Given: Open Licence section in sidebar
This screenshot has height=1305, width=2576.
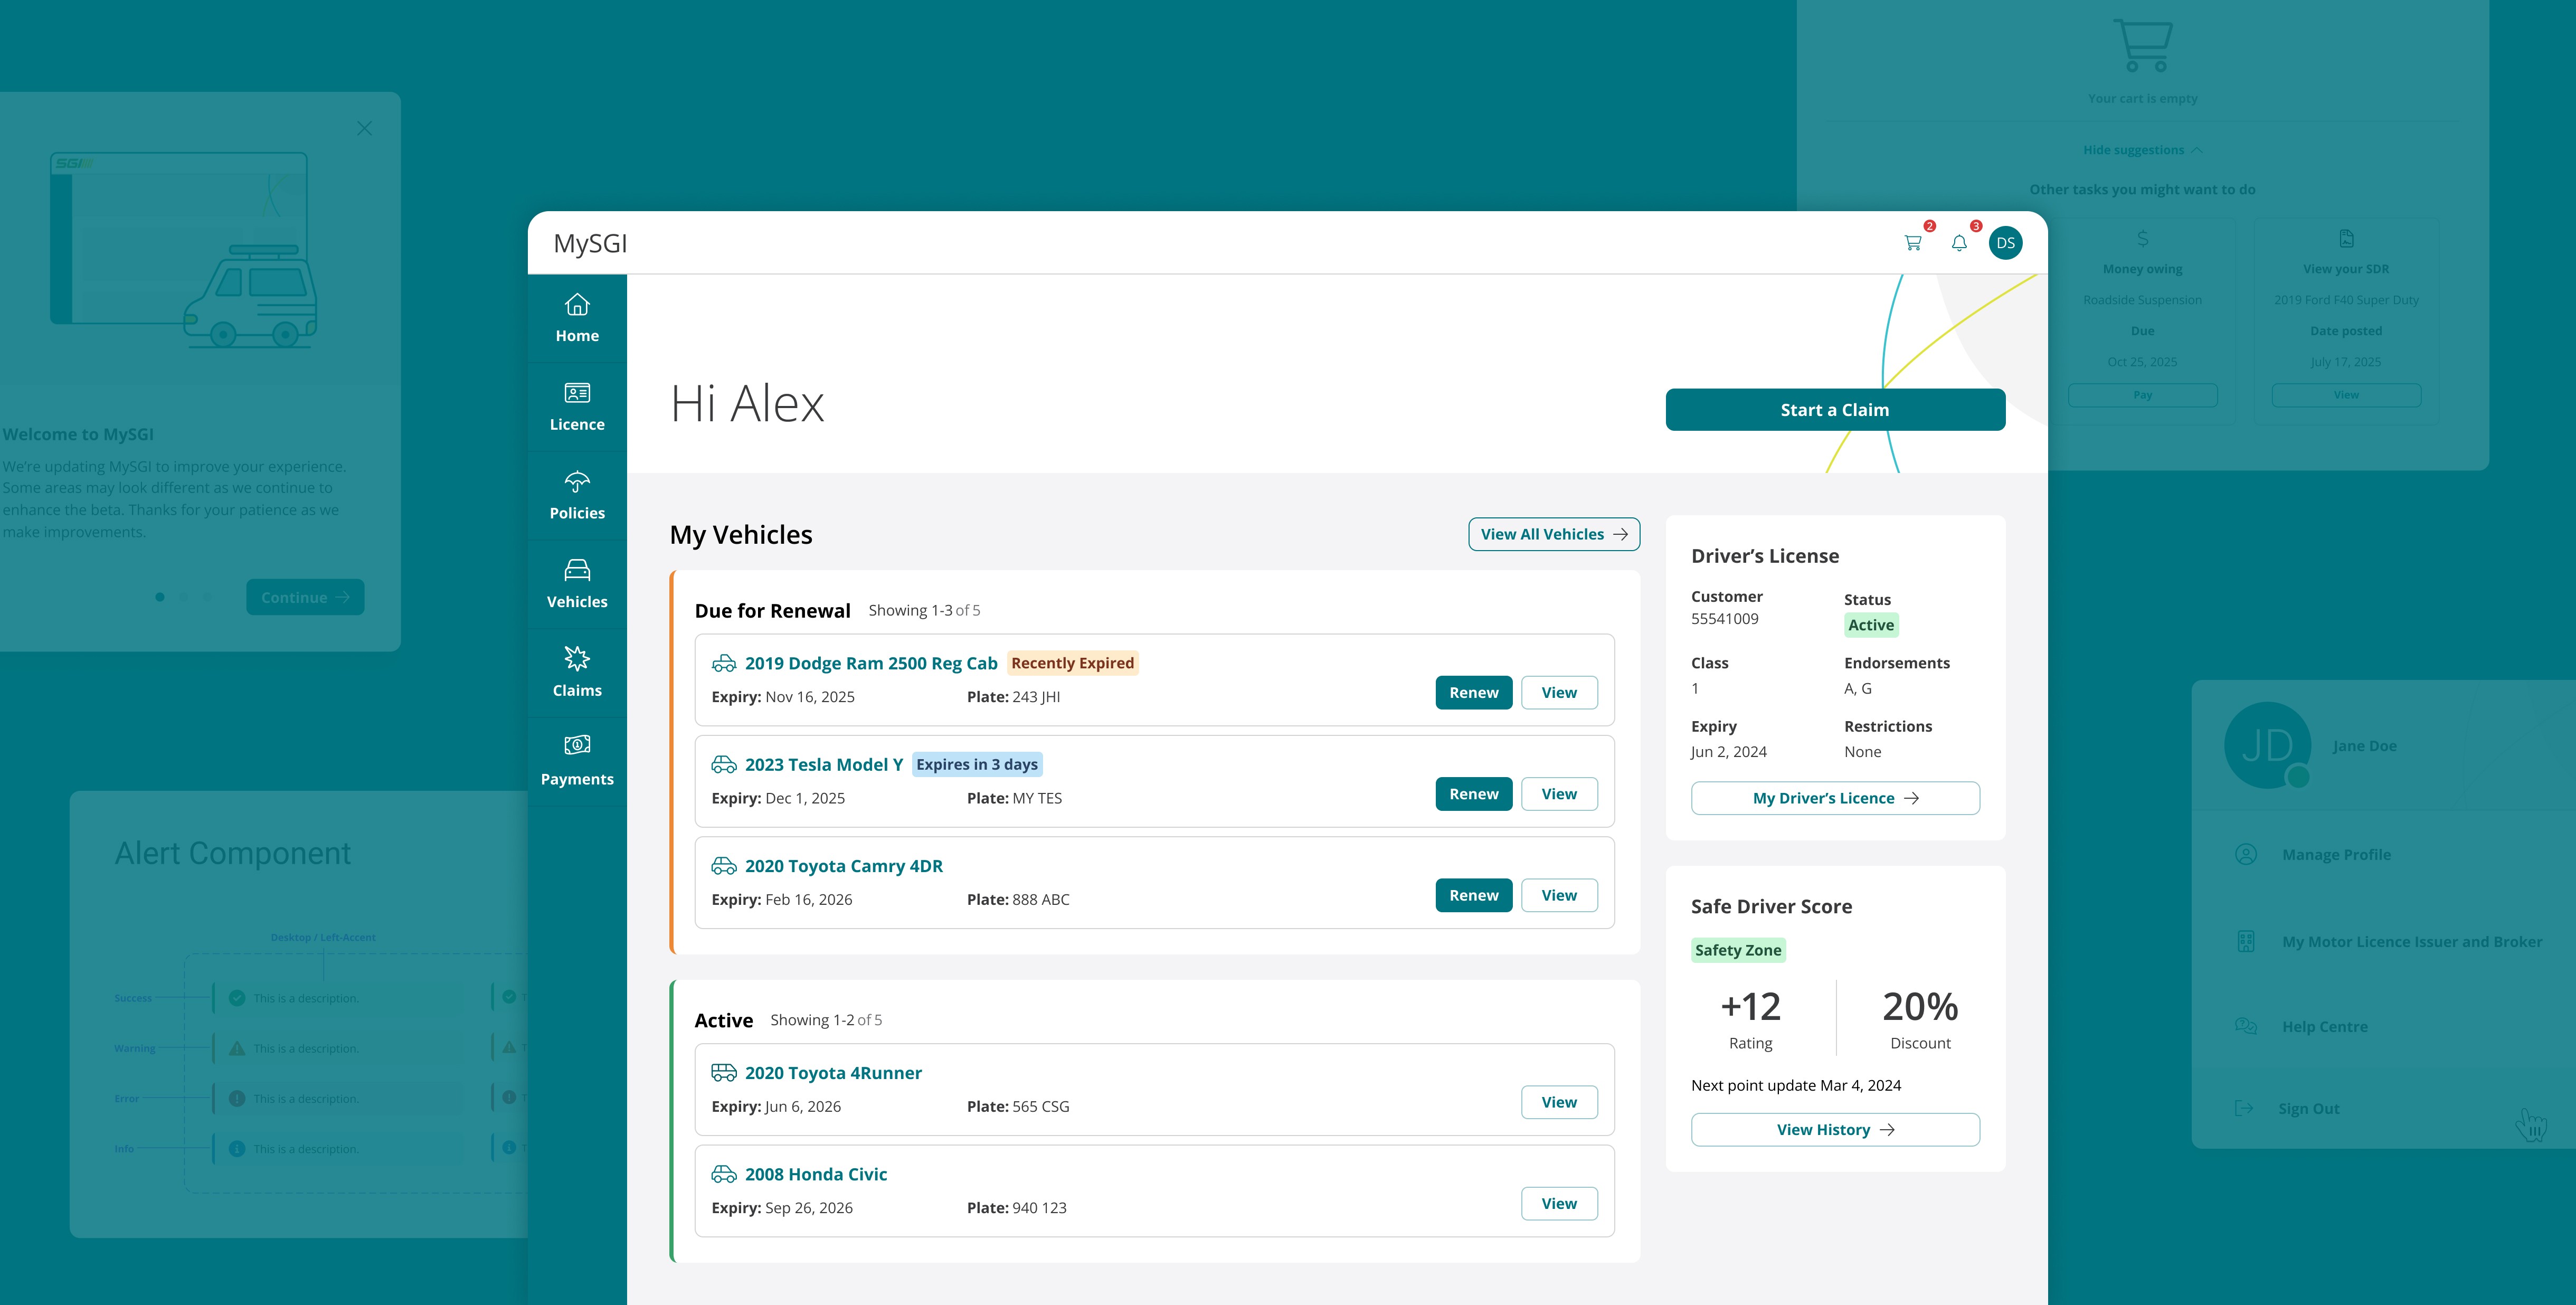Looking at the screenshot, I should point(577,407).
